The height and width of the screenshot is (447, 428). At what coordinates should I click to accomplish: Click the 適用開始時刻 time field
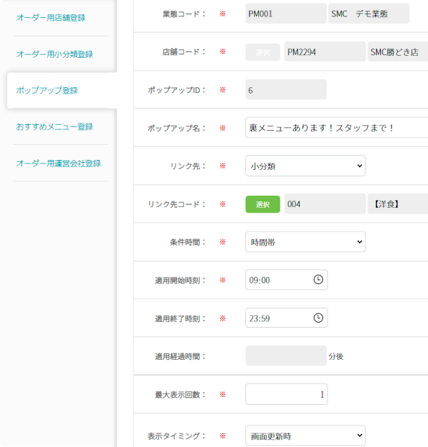click(x=277, y=280)
